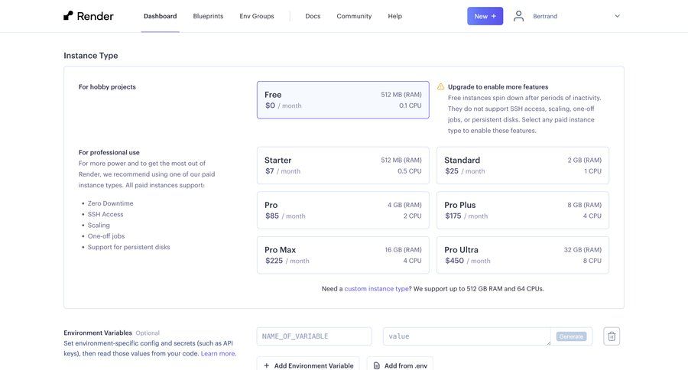This screenshot has height=370, width=688.
Task: Select the Starter $7 per month plan
Action: click(342, 166)
